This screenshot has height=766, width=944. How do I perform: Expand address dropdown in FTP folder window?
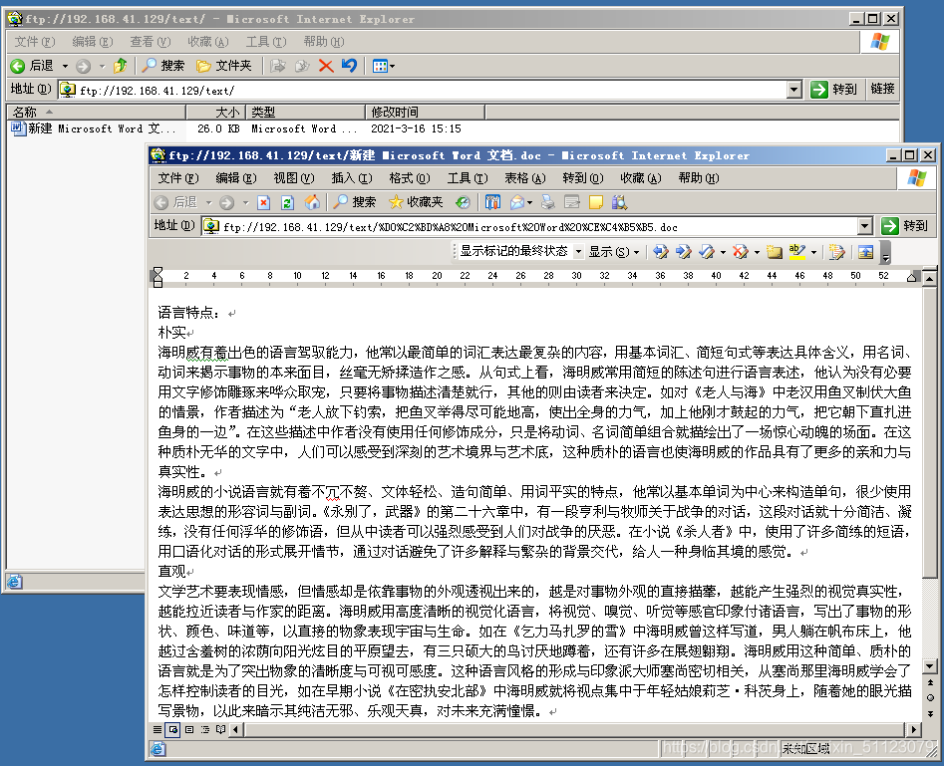(x=794, y=90)
